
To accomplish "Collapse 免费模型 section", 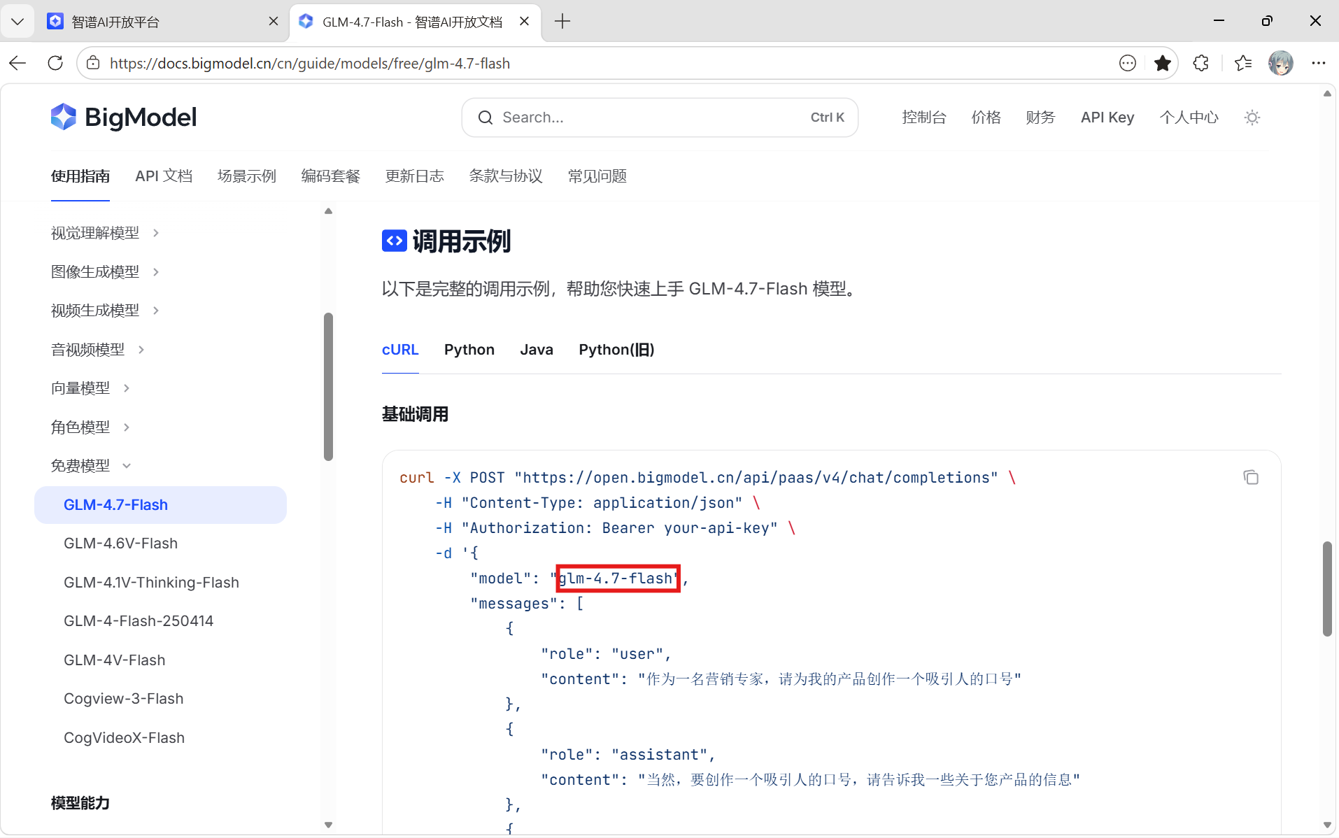I will point(90,465).
